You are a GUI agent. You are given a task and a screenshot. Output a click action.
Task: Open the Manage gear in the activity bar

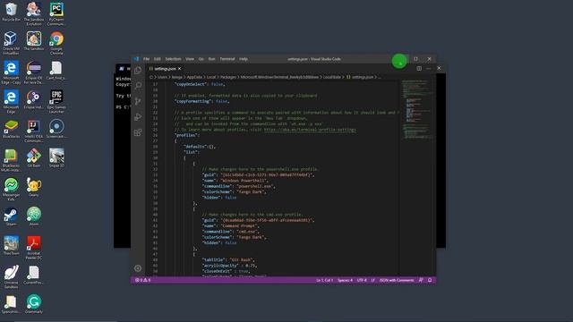(x=138, y=268)
